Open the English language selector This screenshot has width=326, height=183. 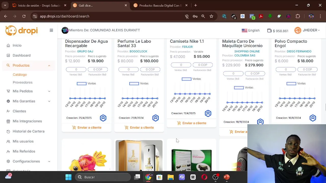pyautogui.click(x=251, y=30)
